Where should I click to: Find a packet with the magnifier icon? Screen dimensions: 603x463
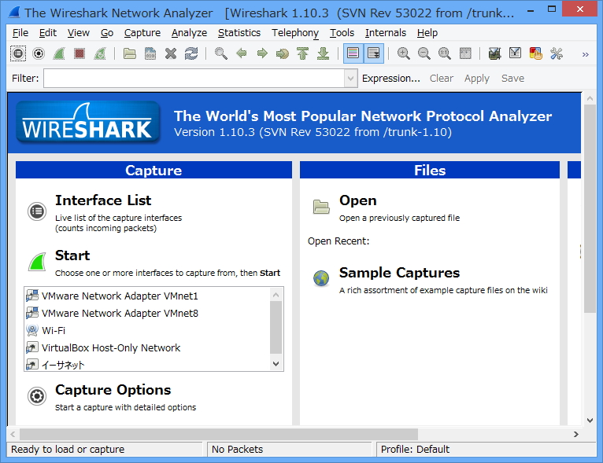[220, 53]
